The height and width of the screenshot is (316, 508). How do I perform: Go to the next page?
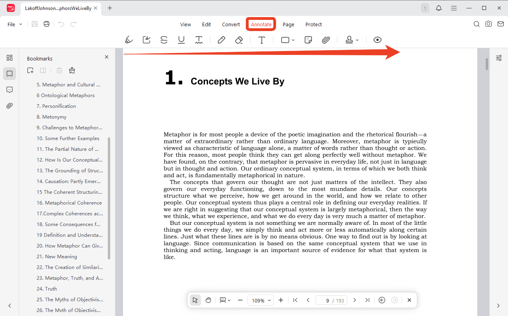355,300
